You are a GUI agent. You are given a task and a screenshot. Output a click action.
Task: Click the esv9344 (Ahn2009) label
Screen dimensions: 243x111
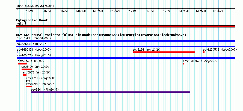pyautogui.click(x=45, y=90)
